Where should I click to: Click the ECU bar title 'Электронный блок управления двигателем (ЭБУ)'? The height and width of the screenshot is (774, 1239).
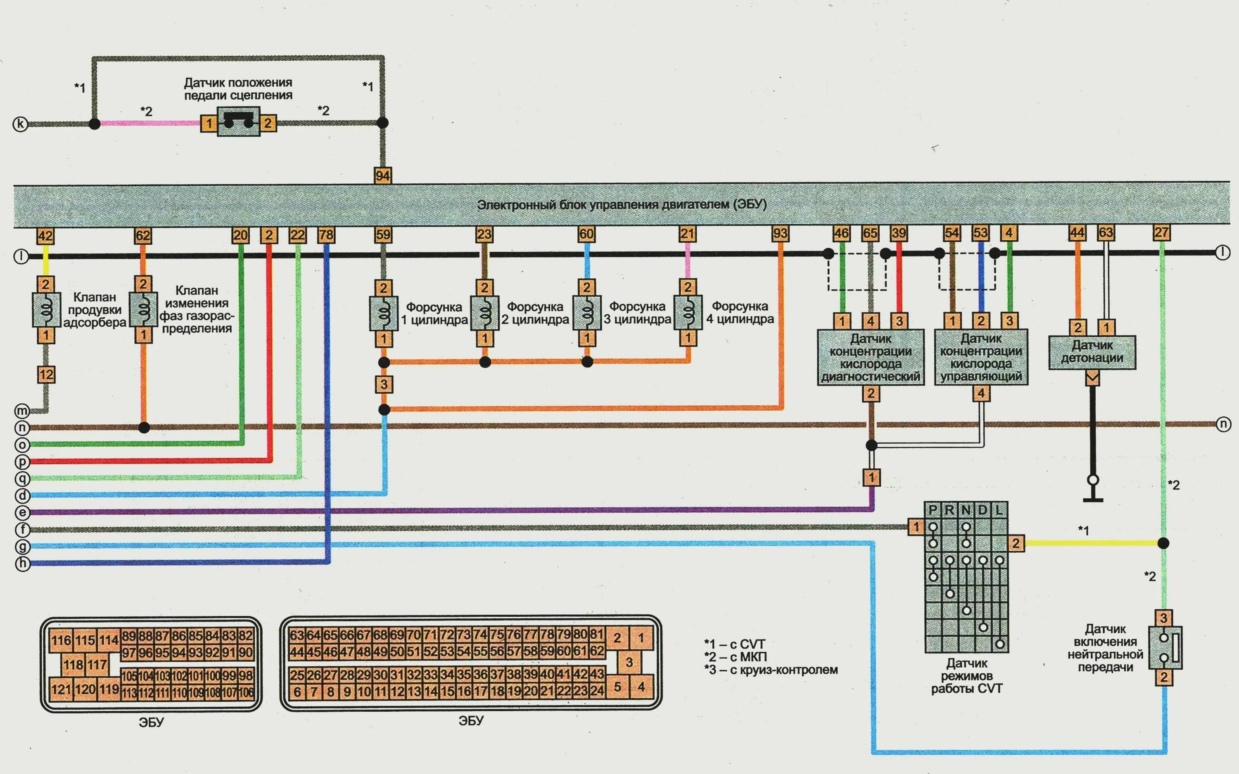(x=622, y=205)
